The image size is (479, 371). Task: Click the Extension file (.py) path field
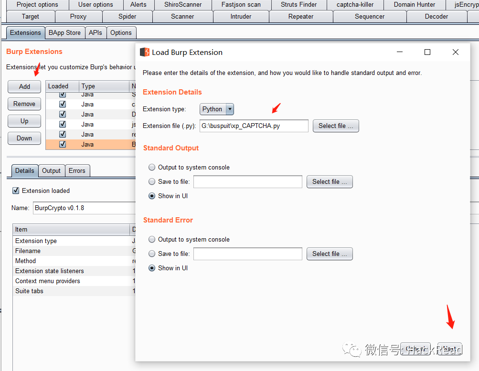click(x=254, y=126)
